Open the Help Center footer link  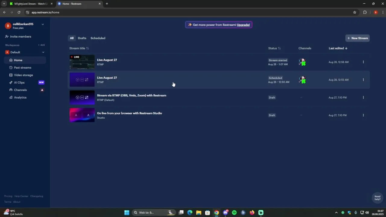21,196
